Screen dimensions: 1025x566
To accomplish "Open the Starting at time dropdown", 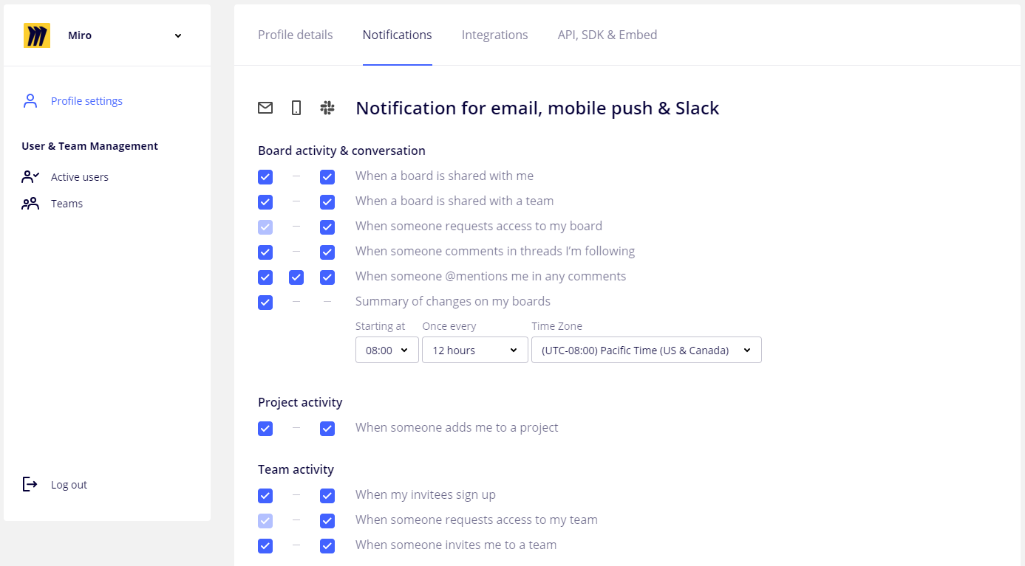I will click(387, 351).
